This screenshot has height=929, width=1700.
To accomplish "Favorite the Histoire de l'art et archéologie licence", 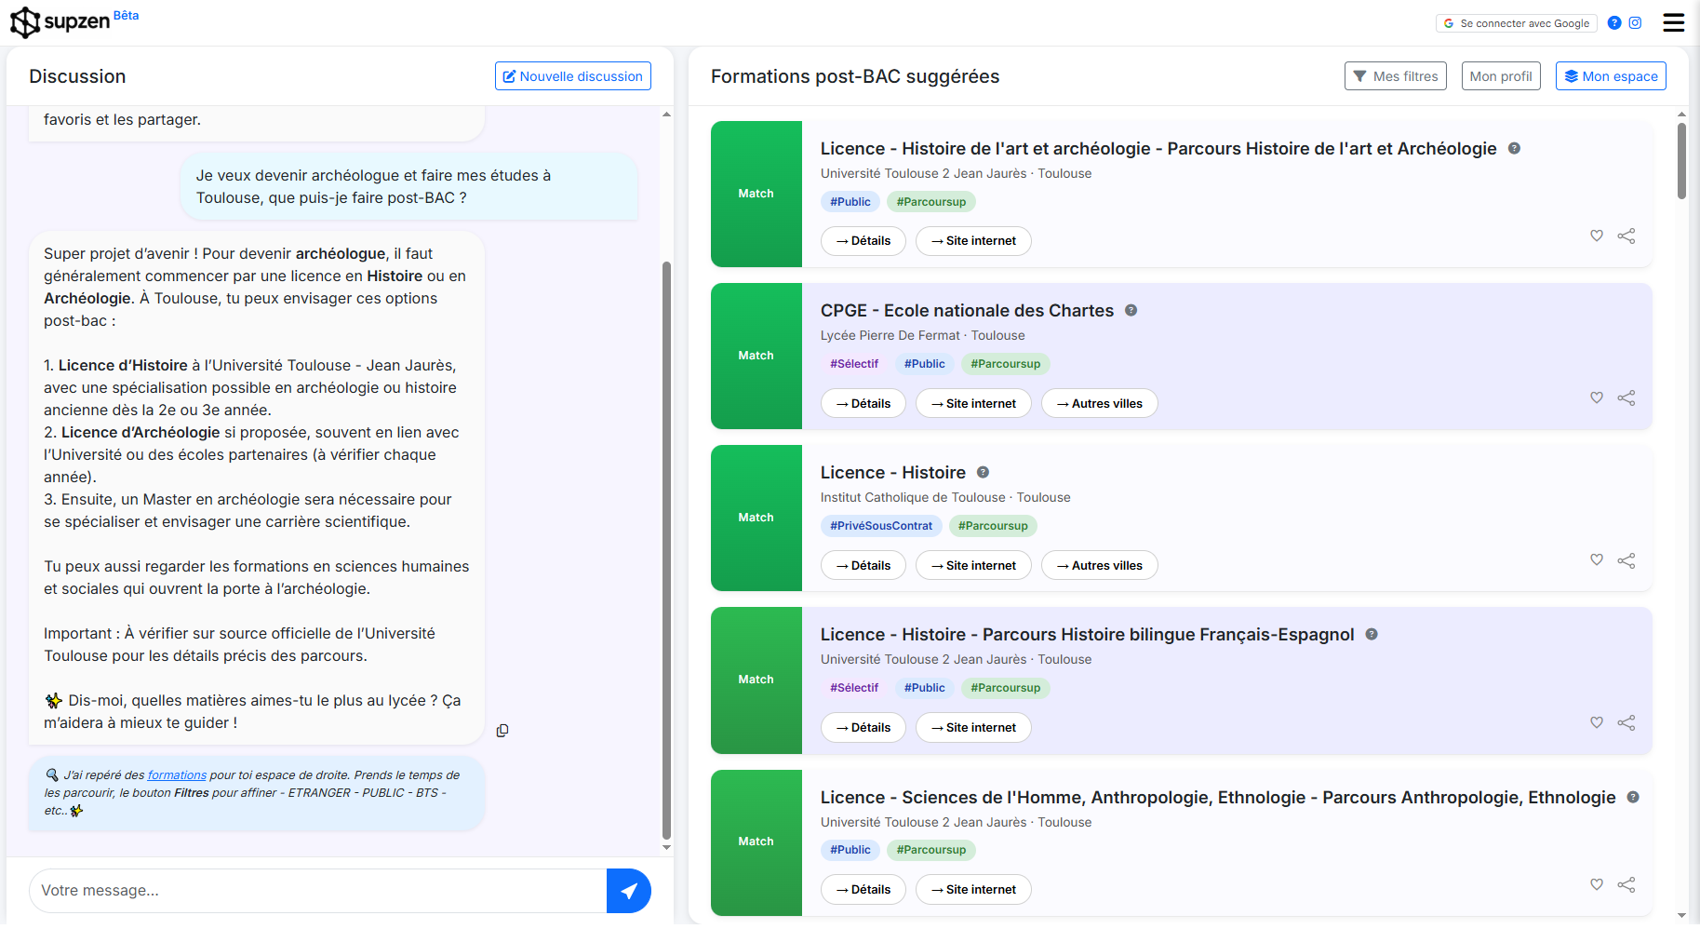I will [x=1596, y=236].
